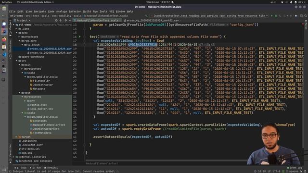Open the VCS menu

point(112,12)
